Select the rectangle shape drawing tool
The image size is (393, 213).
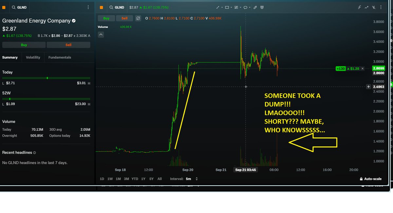tap(227, 7)
